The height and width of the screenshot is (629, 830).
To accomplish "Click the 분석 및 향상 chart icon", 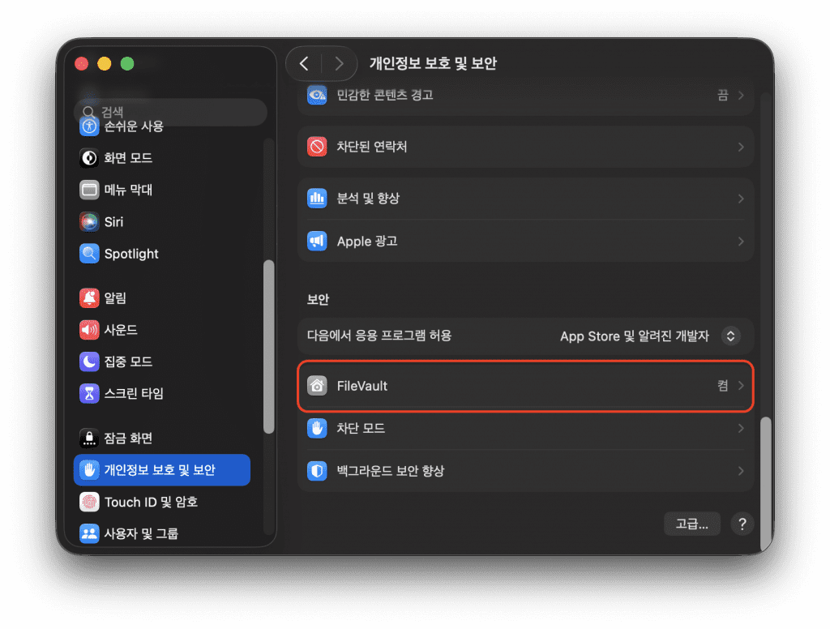I will pyautogui.click(x=317, y=199).
